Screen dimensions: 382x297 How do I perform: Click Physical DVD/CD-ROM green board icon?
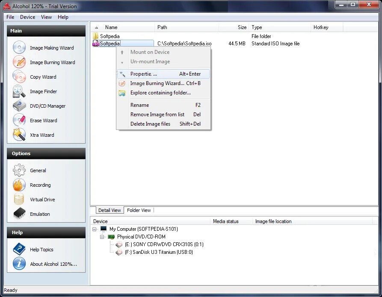pyautogui.click(x=111, y=237)
